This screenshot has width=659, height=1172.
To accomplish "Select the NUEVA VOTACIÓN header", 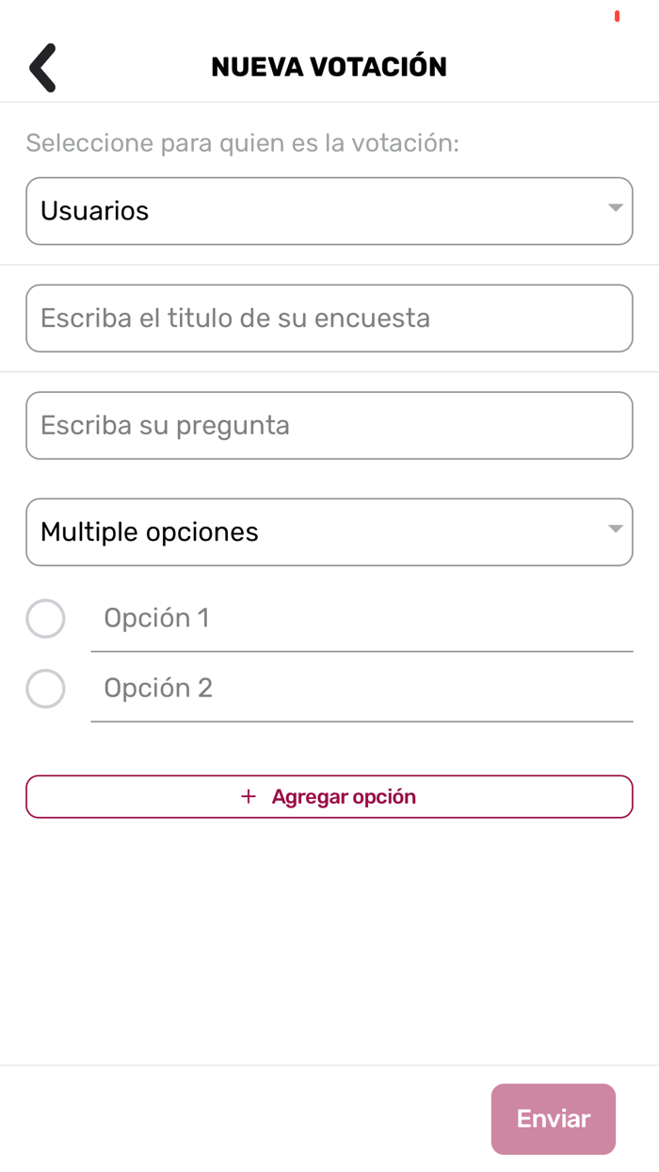I will tap(329, 66).
